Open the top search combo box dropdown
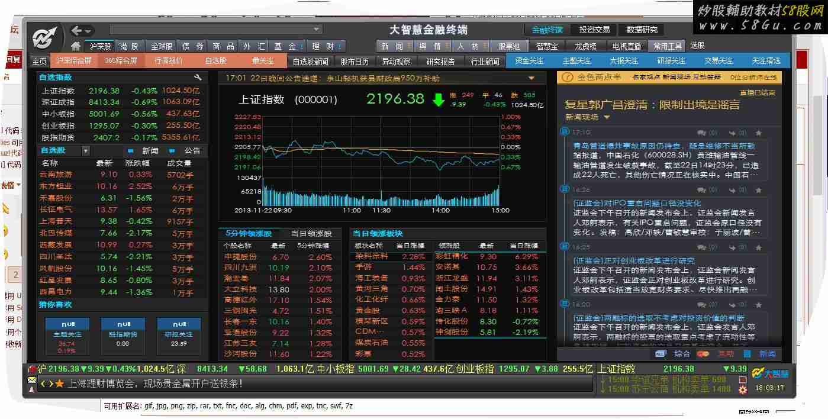This screenshot has width=828, height=419. [x=317, y=29]
